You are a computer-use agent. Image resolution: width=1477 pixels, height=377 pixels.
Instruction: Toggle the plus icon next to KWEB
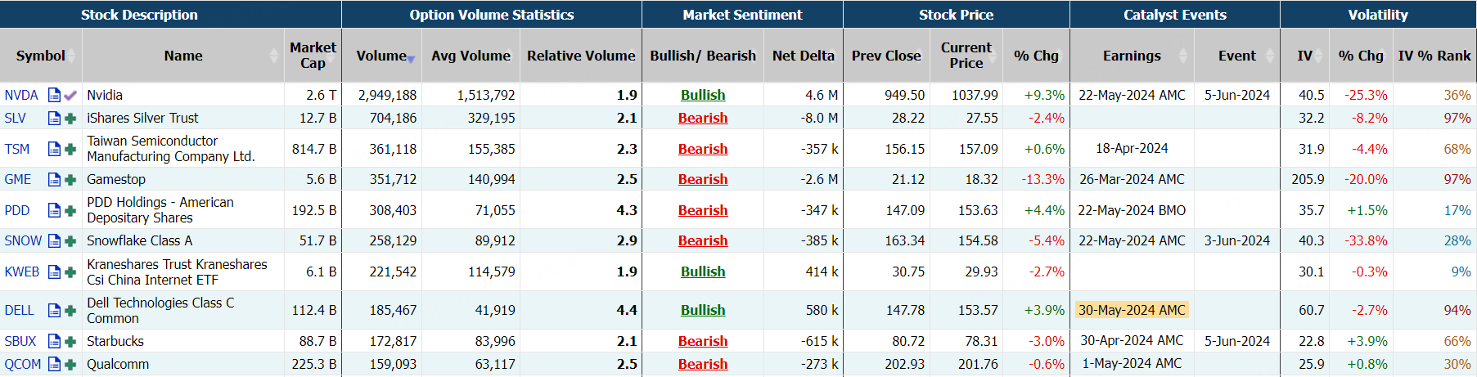click(70, 272)
